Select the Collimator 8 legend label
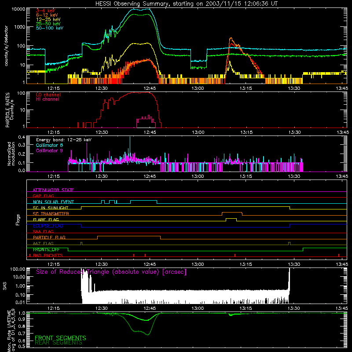The image size is (352, 352). [49, 145]
